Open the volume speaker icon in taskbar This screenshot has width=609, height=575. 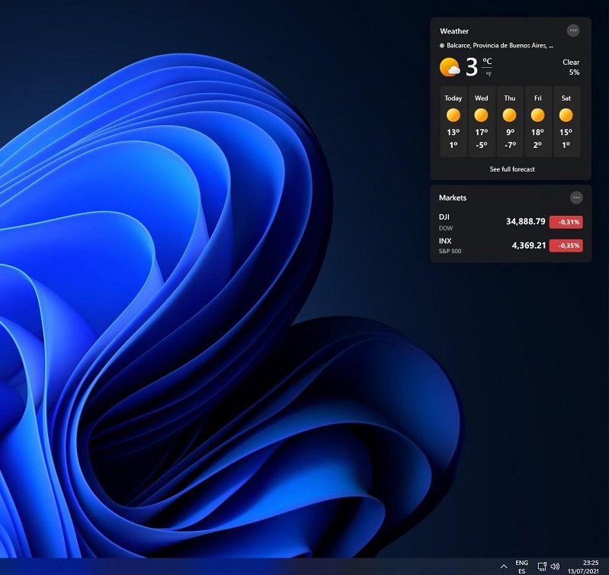555,567
